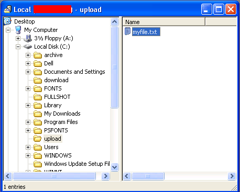Select the download folder name
Image resolution: width=240 pixels, height=192 pixels.
(56, 80)
